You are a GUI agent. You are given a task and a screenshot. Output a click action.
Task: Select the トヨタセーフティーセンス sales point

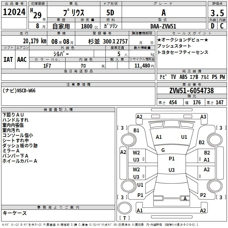[183, 52]
